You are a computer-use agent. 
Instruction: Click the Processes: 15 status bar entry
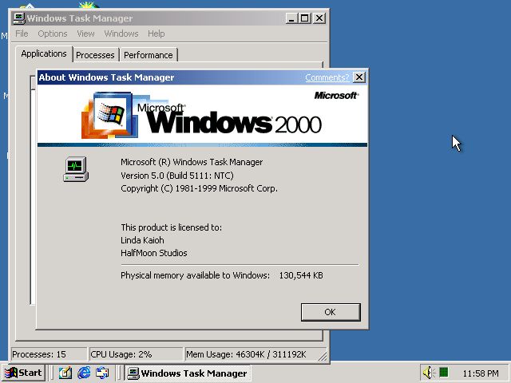(x=49, y=354)
